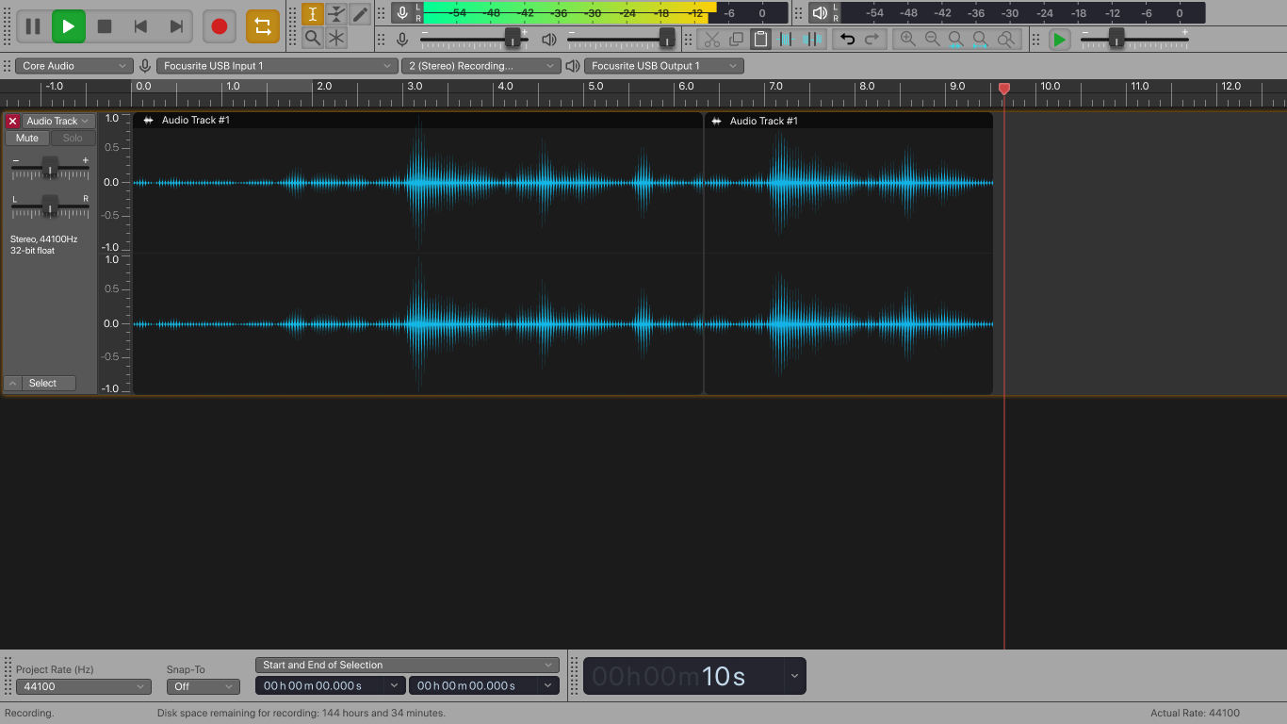Select the Selection (I-beam) tool
Viewport: 1287px width, 724px height.
[313, 14]
